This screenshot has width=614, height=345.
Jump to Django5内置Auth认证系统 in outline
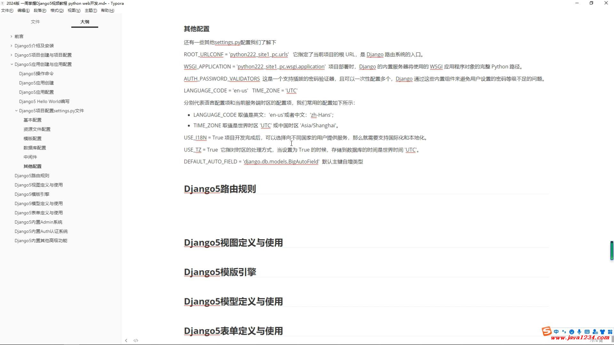point(41,231)
